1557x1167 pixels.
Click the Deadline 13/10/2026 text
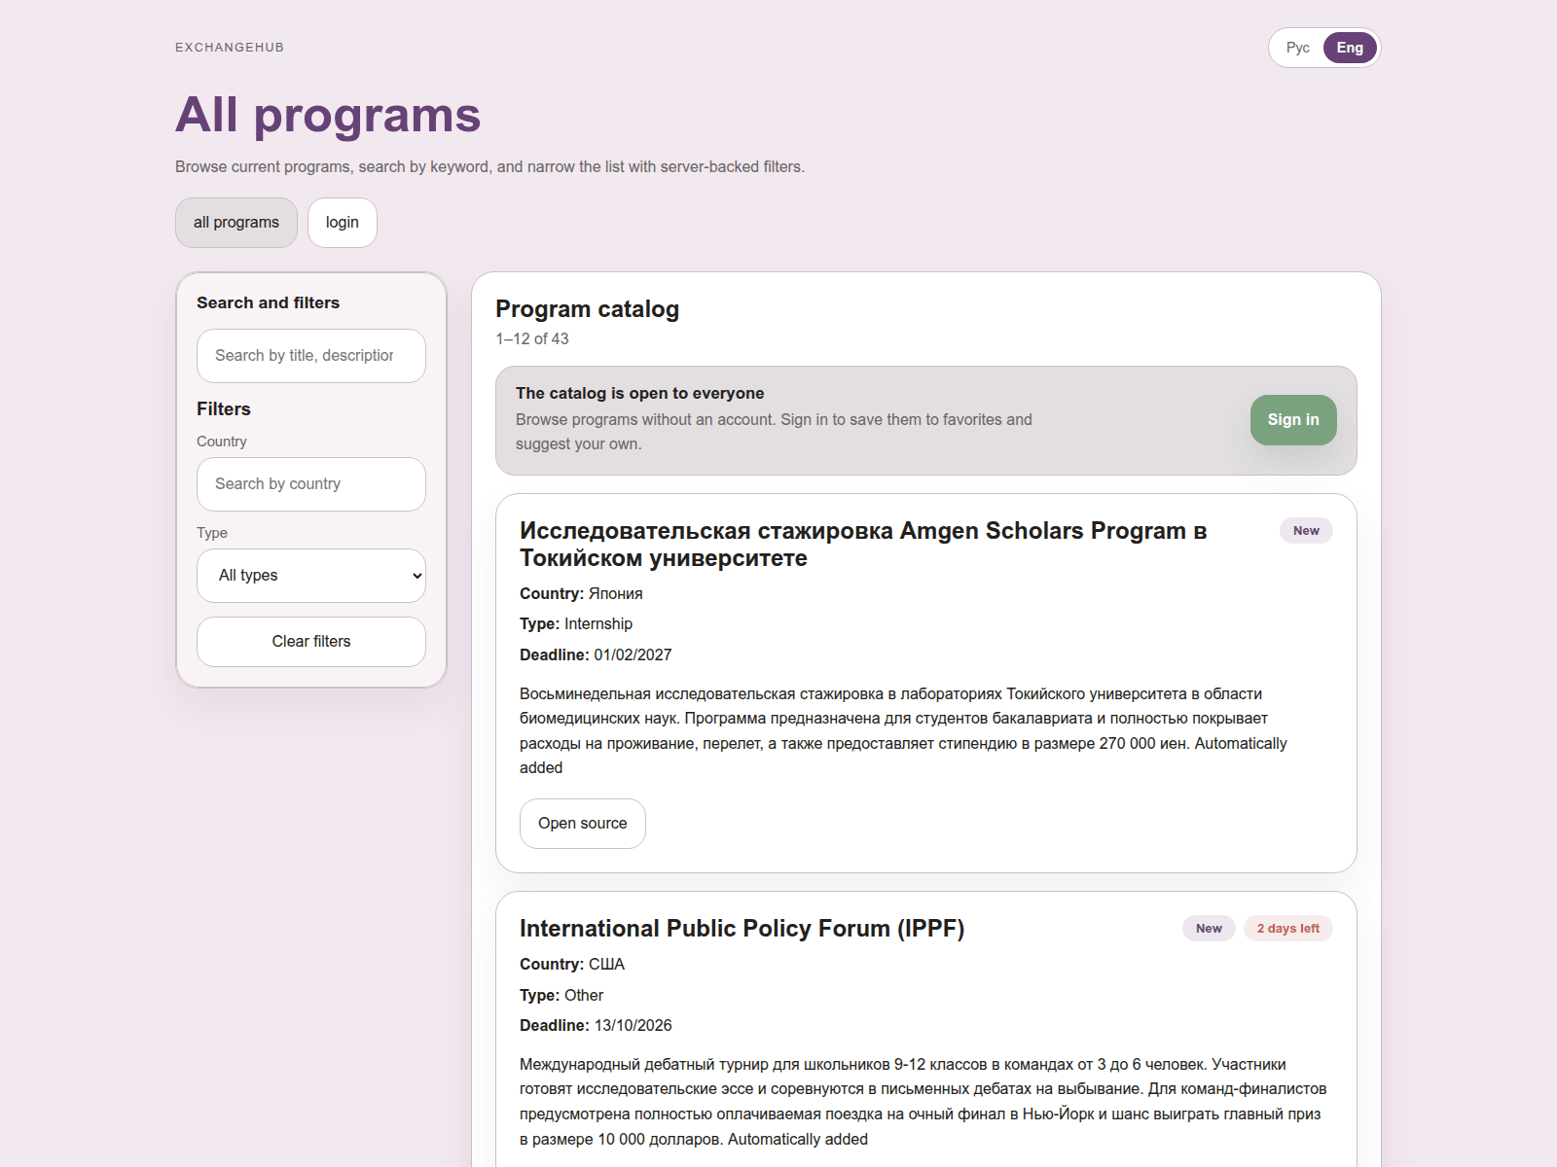(x=596, y=1026)
